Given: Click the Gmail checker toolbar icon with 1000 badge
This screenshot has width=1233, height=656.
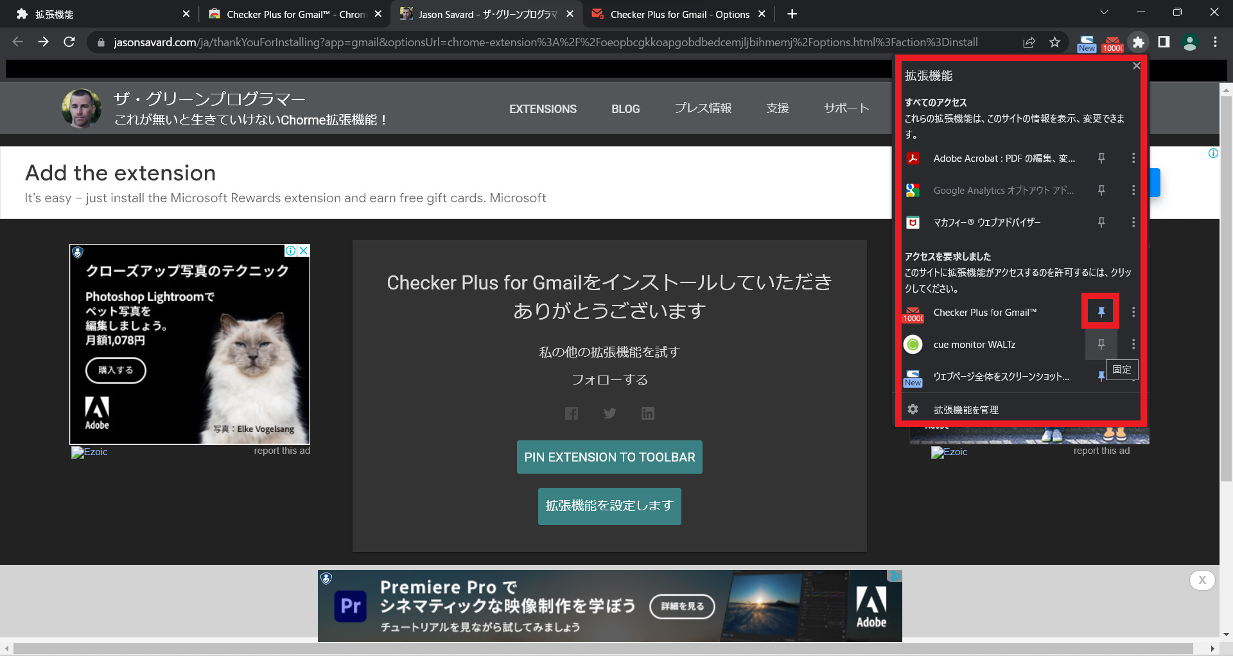Looking at the screenshot, I should 1113,43.
